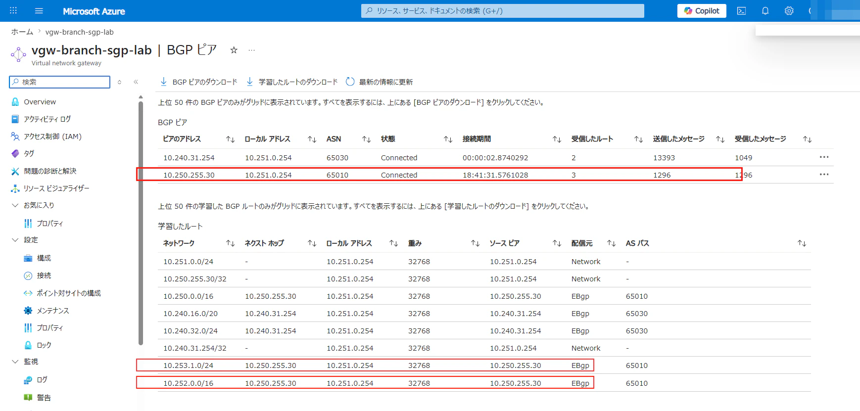Focus the resource search box in header
Viewport: 860px width, 411px height.
pyautogui.click(x=503, y=11)
